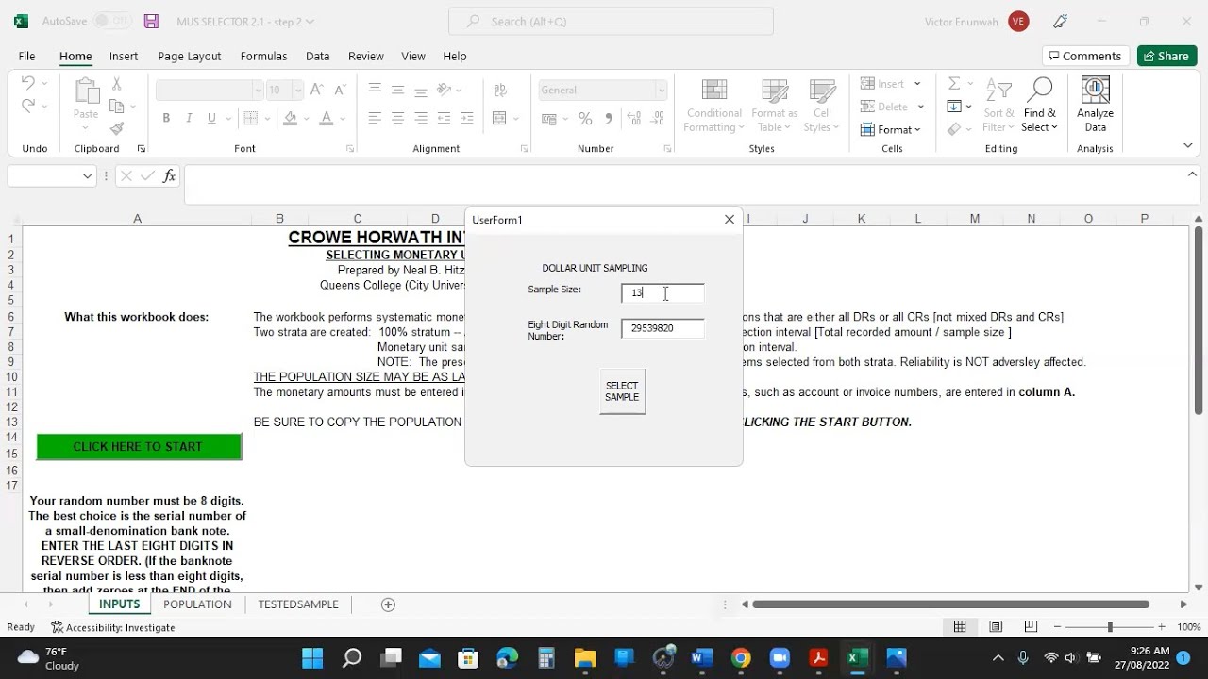Screen dimensions: 1208x679
Task: Add a new sheet with plus icon
Action: click(x=388, y=604)
